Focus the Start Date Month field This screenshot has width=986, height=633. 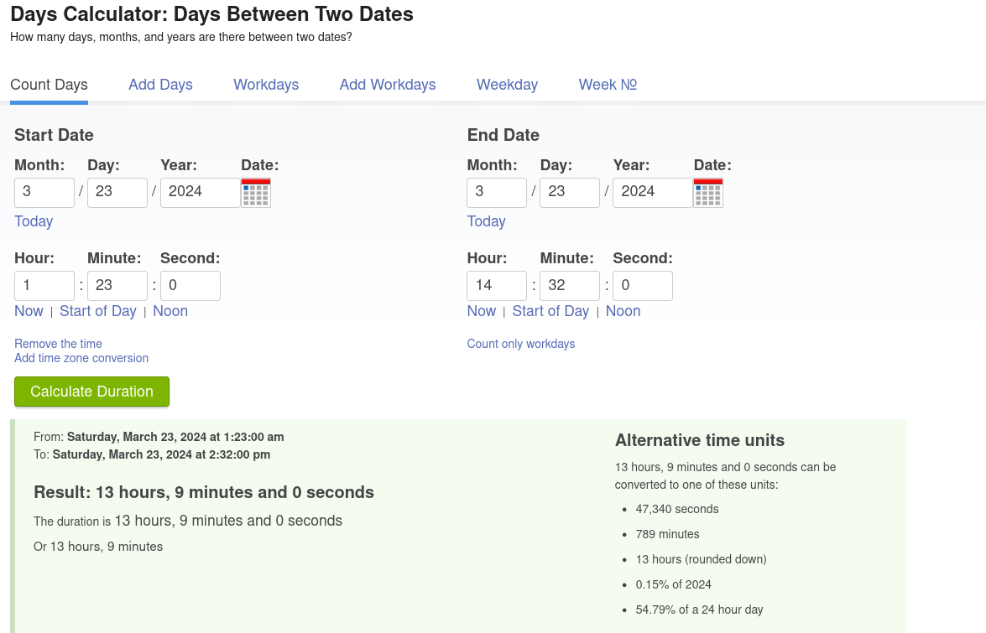coord(44,193)
